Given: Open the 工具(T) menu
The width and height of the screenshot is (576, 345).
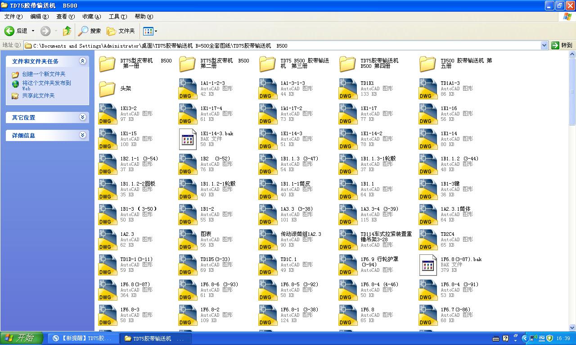Looking at the screenshot, I should pyautogui.click(x=118, y=17).
